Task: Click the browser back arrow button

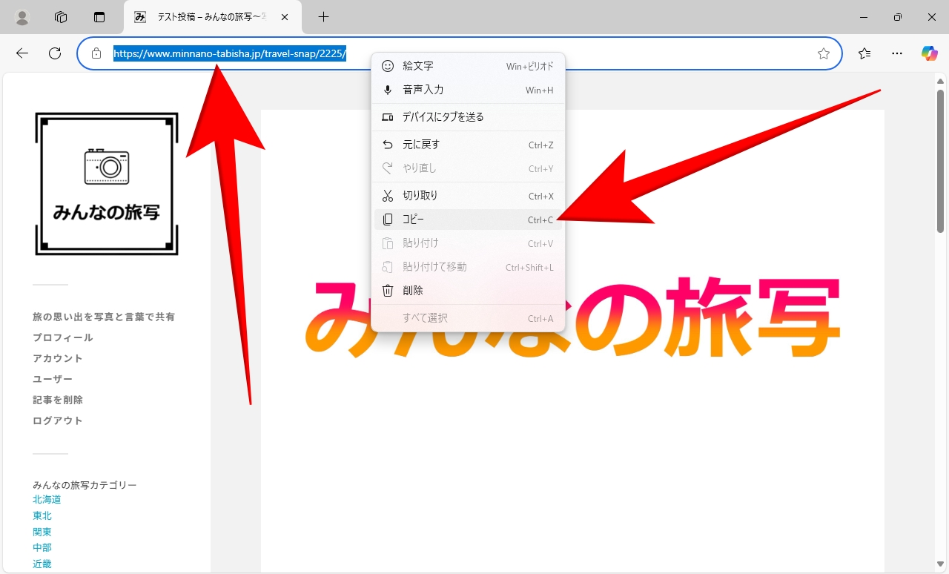Action: pyautogui.click(x=22, y=53)
